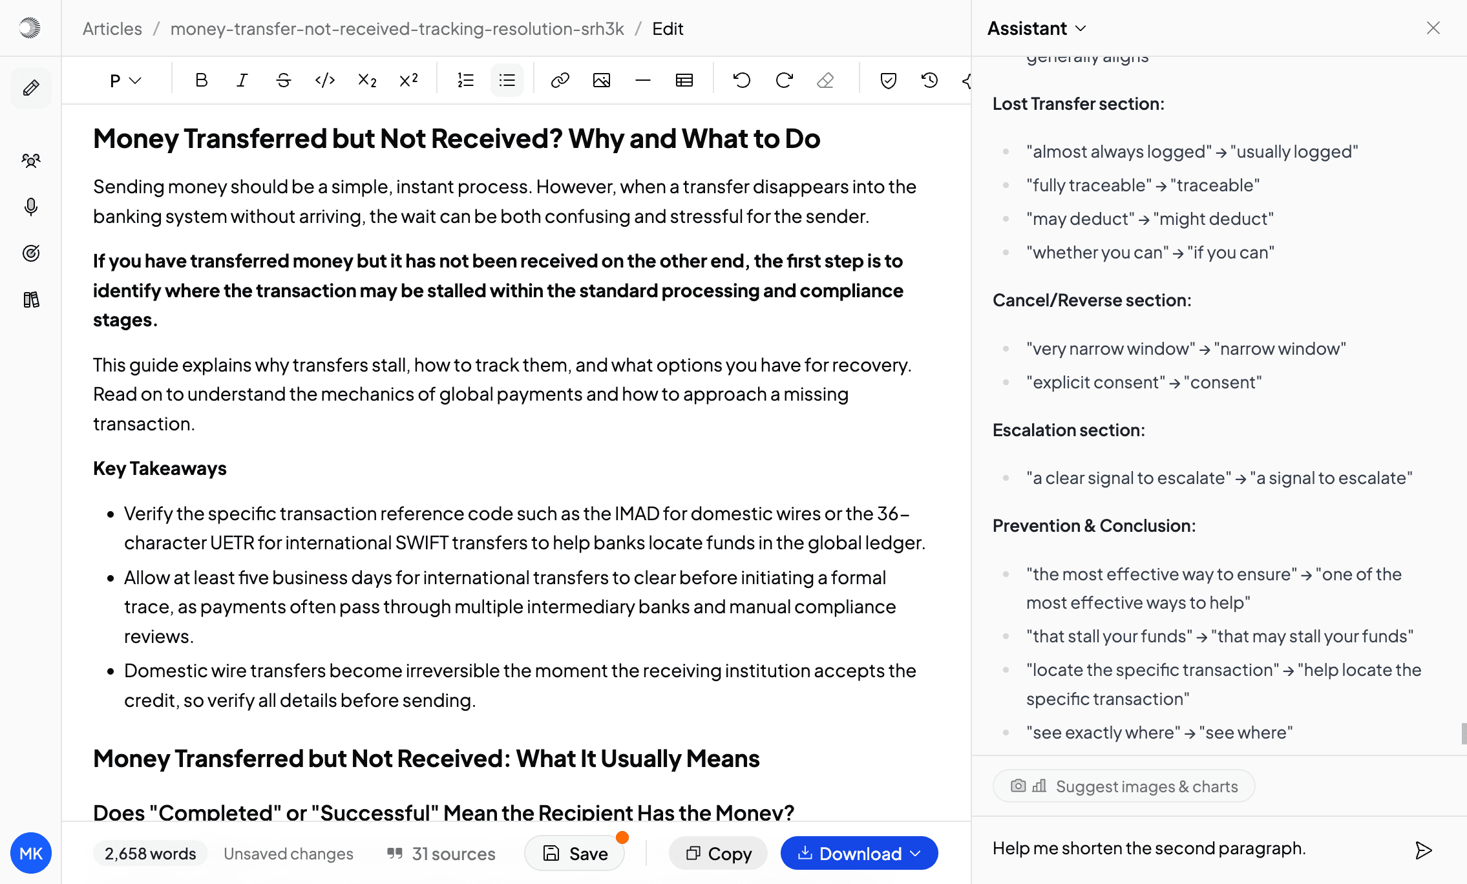Toggle bold formatting in toolbar

click(201, 80)
